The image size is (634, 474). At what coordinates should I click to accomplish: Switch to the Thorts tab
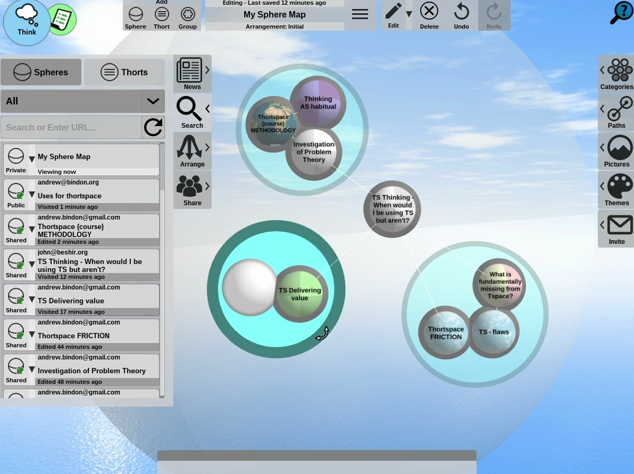pos(124,72)
